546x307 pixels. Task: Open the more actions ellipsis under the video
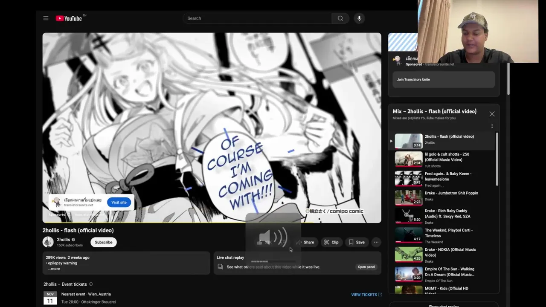click(x=376, y=242)
